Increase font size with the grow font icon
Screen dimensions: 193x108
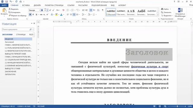click(50, 10)
